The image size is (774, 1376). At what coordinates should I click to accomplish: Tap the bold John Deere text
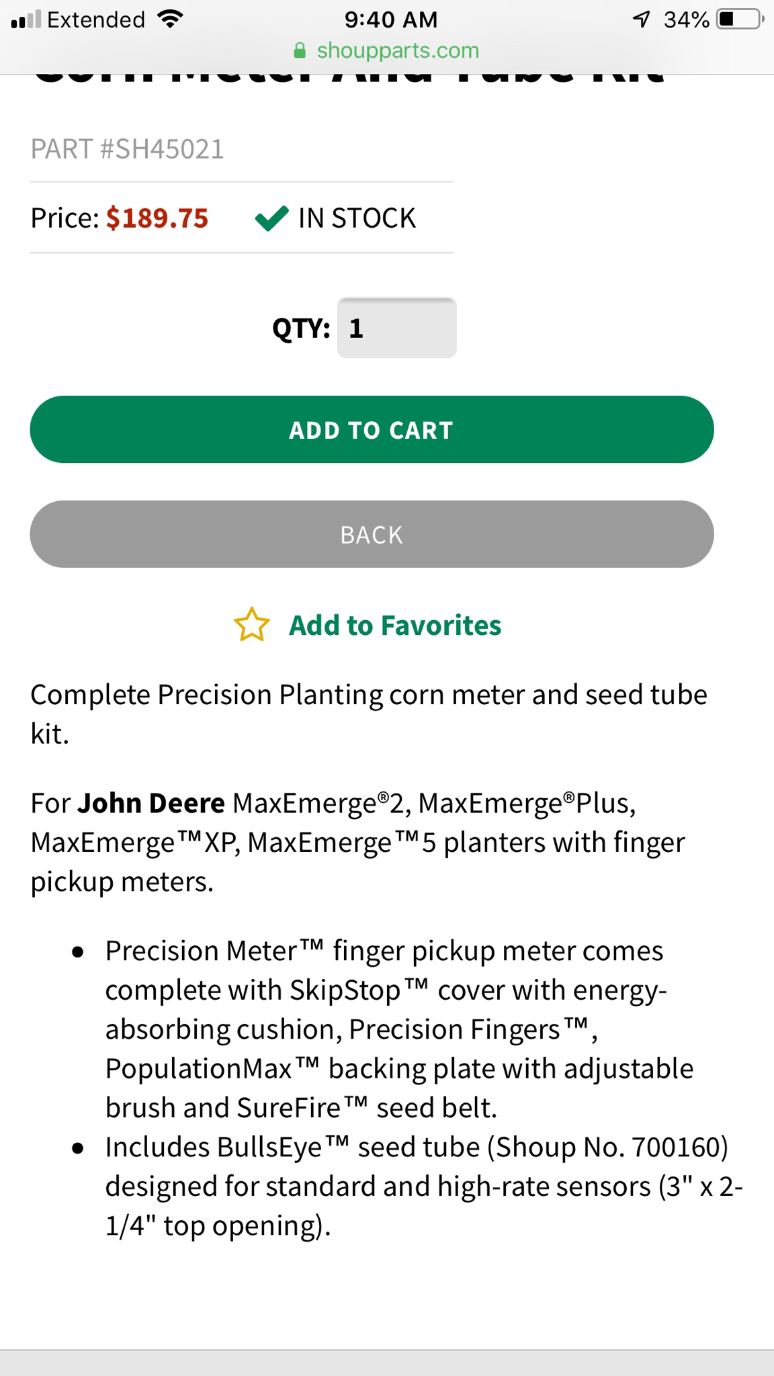tap(151, 803)
